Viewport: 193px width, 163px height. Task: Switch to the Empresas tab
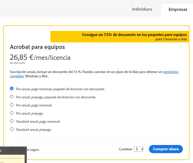point(178,9)
